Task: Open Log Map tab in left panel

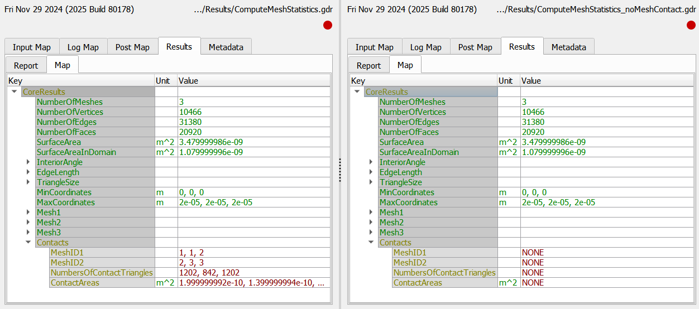Action: coord(83,47)
